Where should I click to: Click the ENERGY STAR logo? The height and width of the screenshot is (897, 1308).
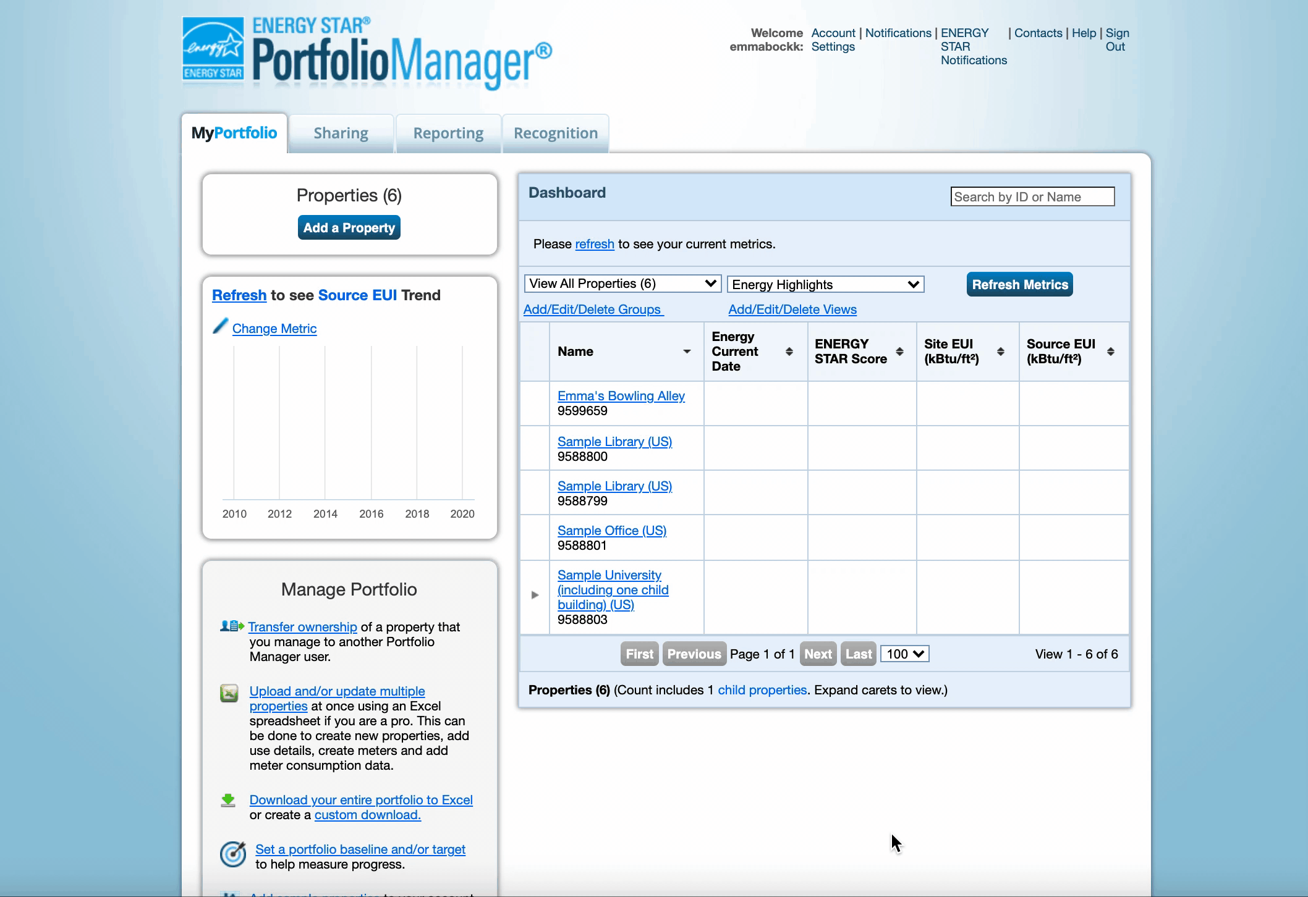pos(213,49)
